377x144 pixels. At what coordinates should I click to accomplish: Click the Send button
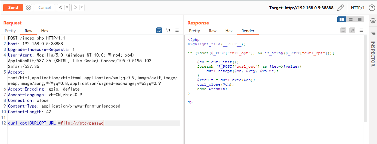coord(13,7)
